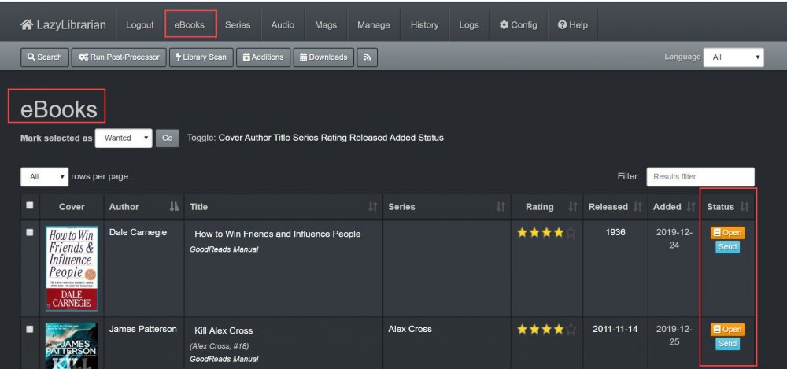The width and height of the screenshot is (787, 369).
Task: Open the Kill Alex Cross ebook
Action: [727, 330]
